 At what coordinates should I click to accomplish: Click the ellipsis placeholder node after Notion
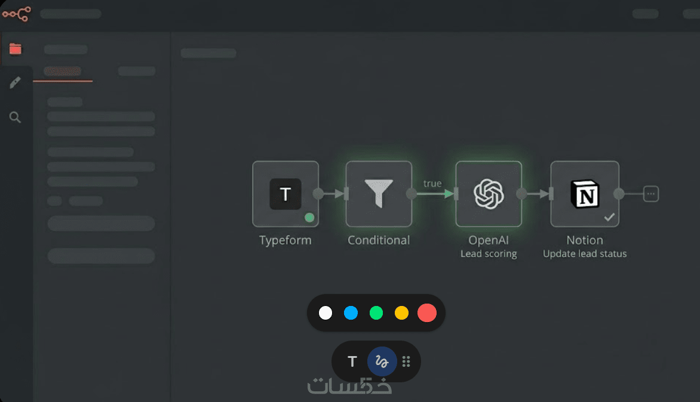[x=651, y=194]
